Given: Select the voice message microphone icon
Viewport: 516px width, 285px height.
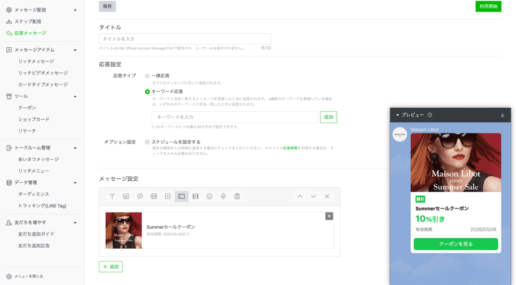Looking at the screenshot, I should click(x=223, y=196).
